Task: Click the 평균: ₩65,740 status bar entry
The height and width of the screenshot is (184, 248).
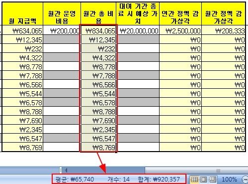Action: 75,180
